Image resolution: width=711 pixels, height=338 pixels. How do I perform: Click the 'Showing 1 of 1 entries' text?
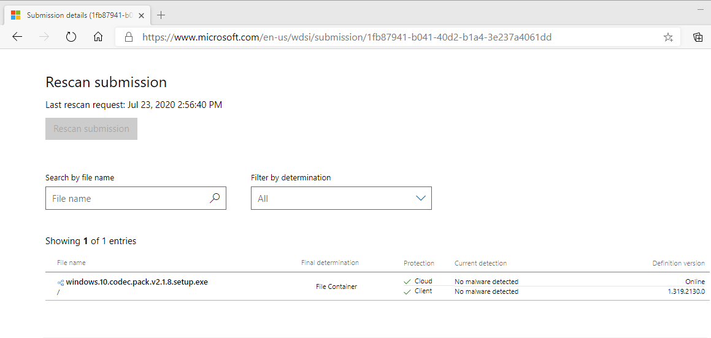[91, 241]
